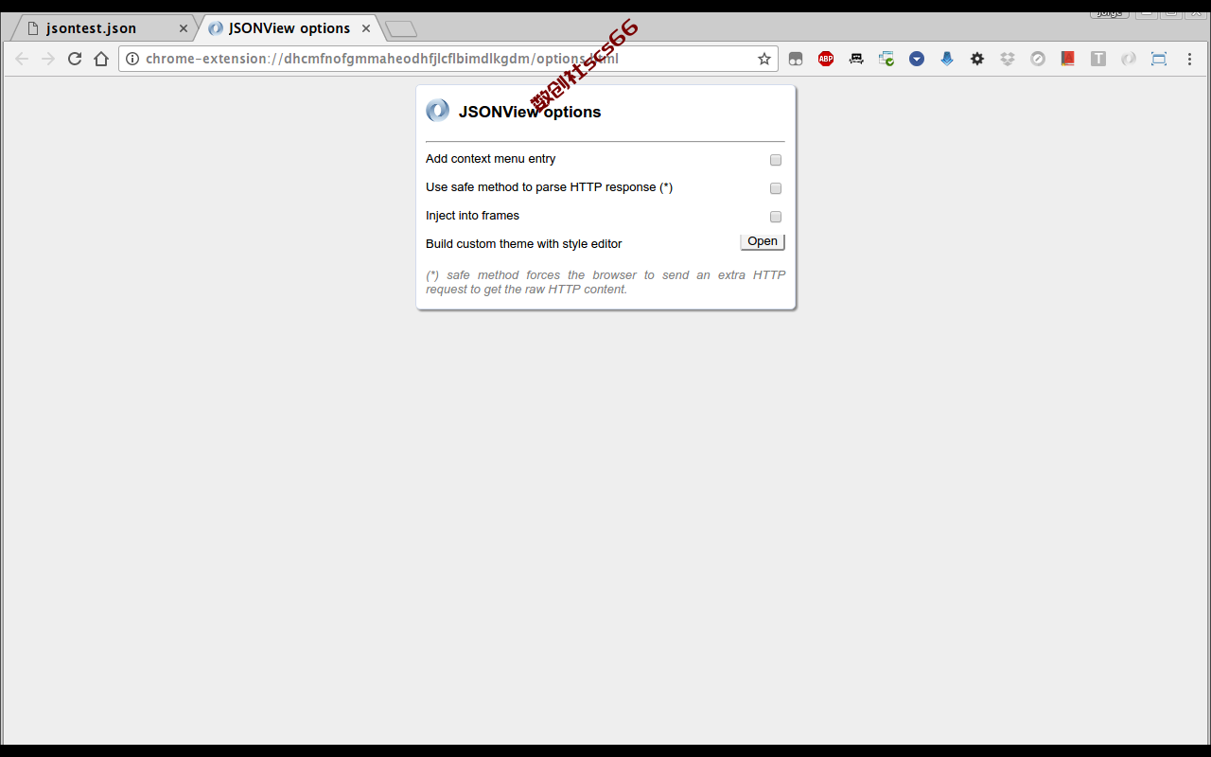Open the Dropbox extension icon

(x=1008, y=59)
